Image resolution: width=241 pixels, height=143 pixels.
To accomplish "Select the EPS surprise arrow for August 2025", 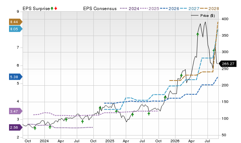I will (x=149, y=114).
